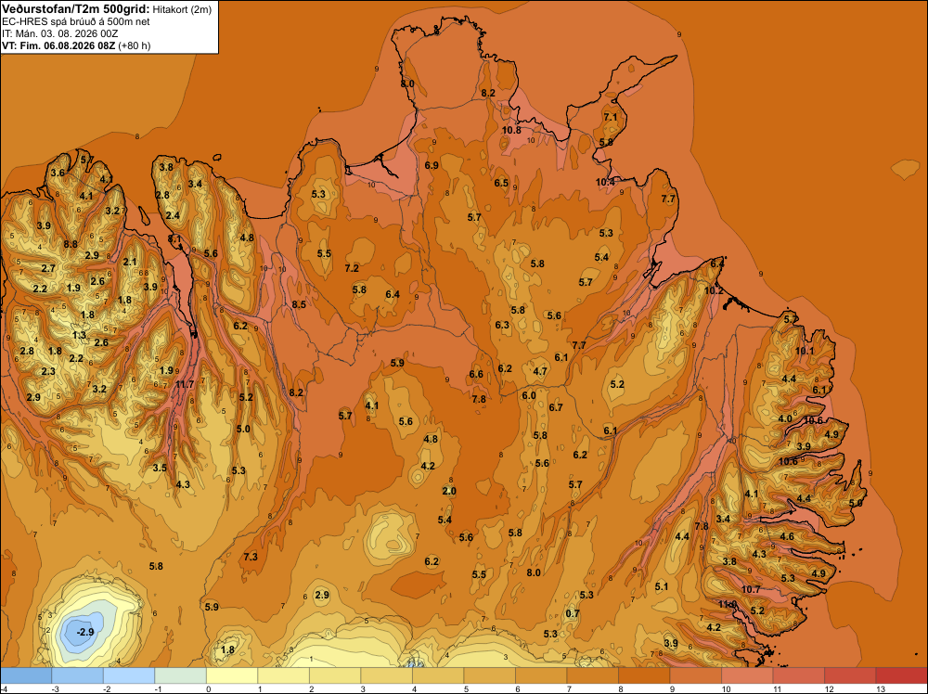Click the 1.3 temperature value
Image resolution: width=928 pixels, height=694 pixels.
point(79,336)
